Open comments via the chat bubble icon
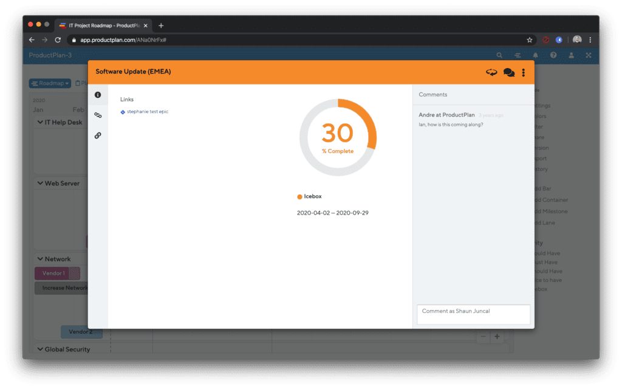622x389 pixels. coord(509,72)
